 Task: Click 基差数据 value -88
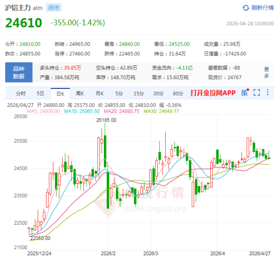point(236,68)
